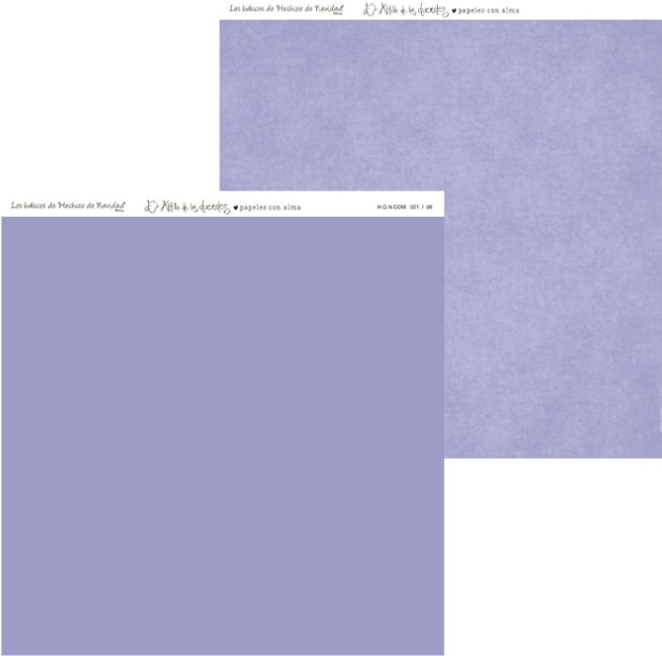
Task: Click the heart icon on the back sheet header
Action: pyautogui.click(x=454, y=11)
